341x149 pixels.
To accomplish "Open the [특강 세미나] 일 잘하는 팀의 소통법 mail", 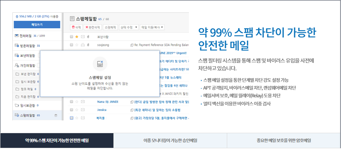I will (x=158, y=110).
